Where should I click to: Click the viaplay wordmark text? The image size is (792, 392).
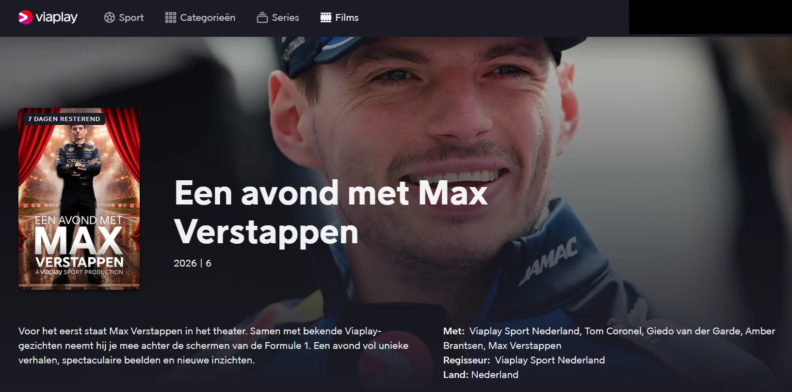56,17
